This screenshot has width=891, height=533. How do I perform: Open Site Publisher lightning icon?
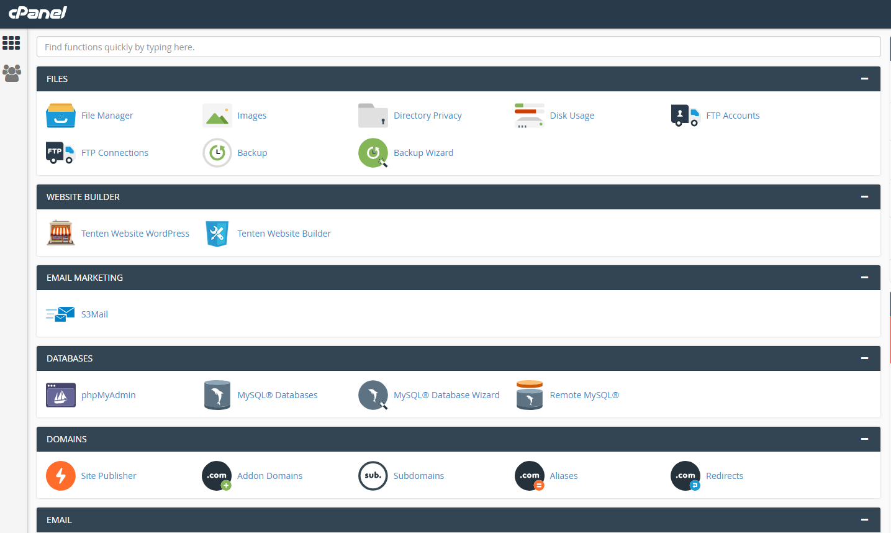61,476
